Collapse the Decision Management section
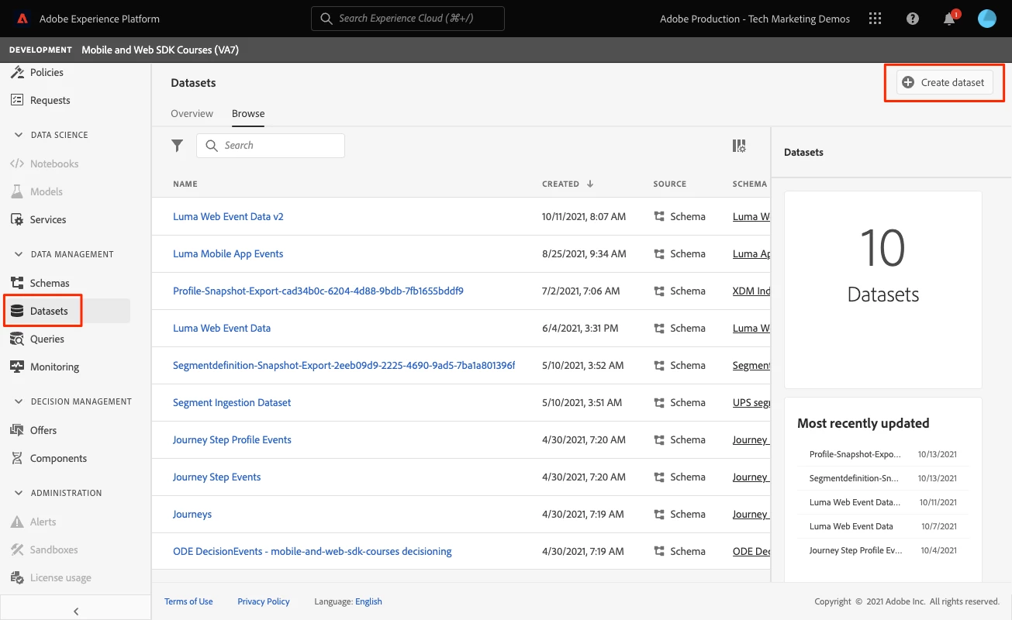The height and width of the screenshot is (620, 1012). coord(19,401)
